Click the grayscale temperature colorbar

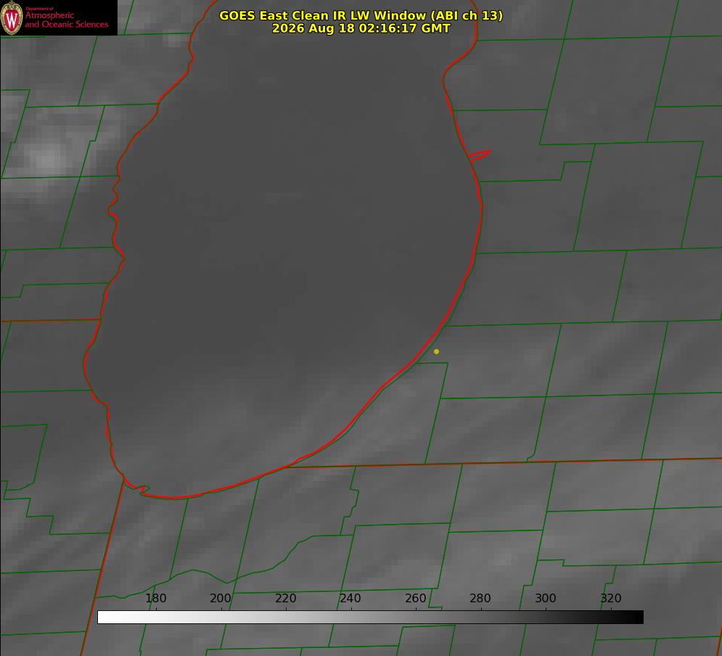(x=370, y=617)
